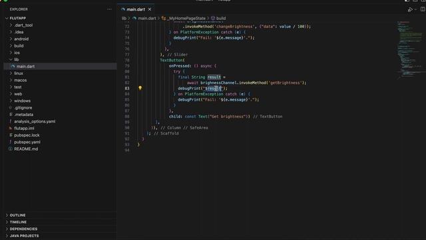Open the .gitignore file
This screenshot has height=240, width=426.
23,108
